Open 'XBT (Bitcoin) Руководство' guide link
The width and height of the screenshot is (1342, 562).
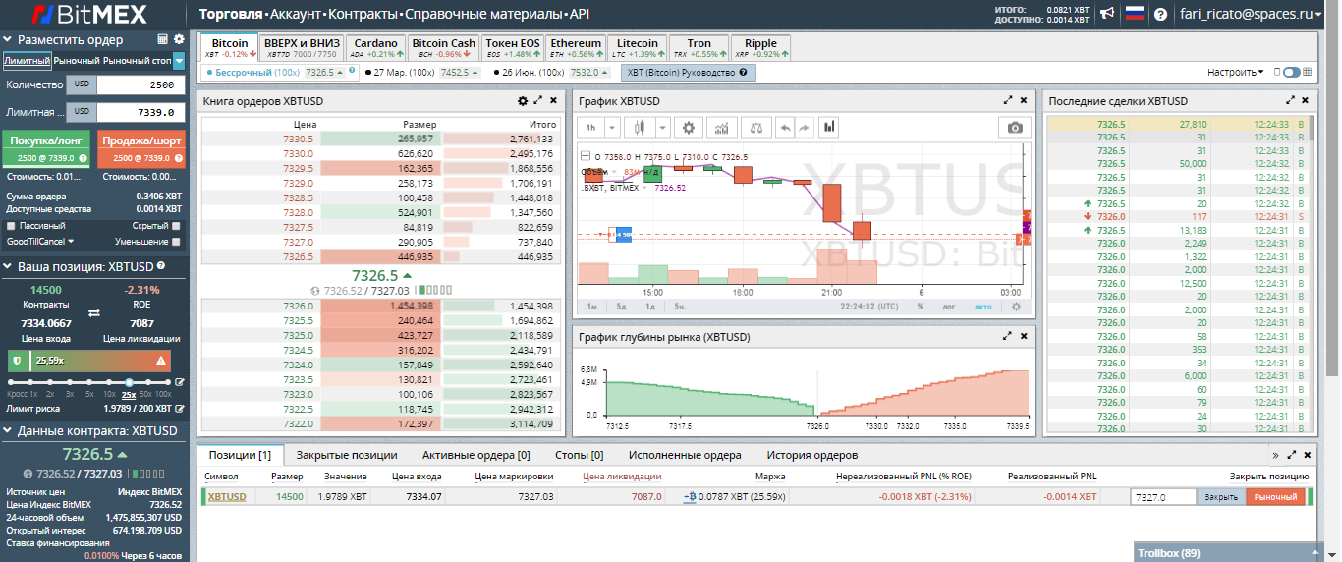tap(689, 72)
